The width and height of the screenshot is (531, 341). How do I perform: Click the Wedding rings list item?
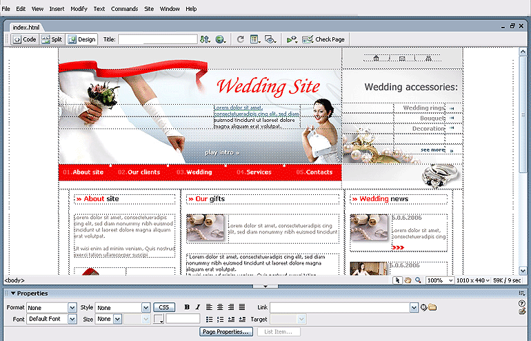pos(423,108)
